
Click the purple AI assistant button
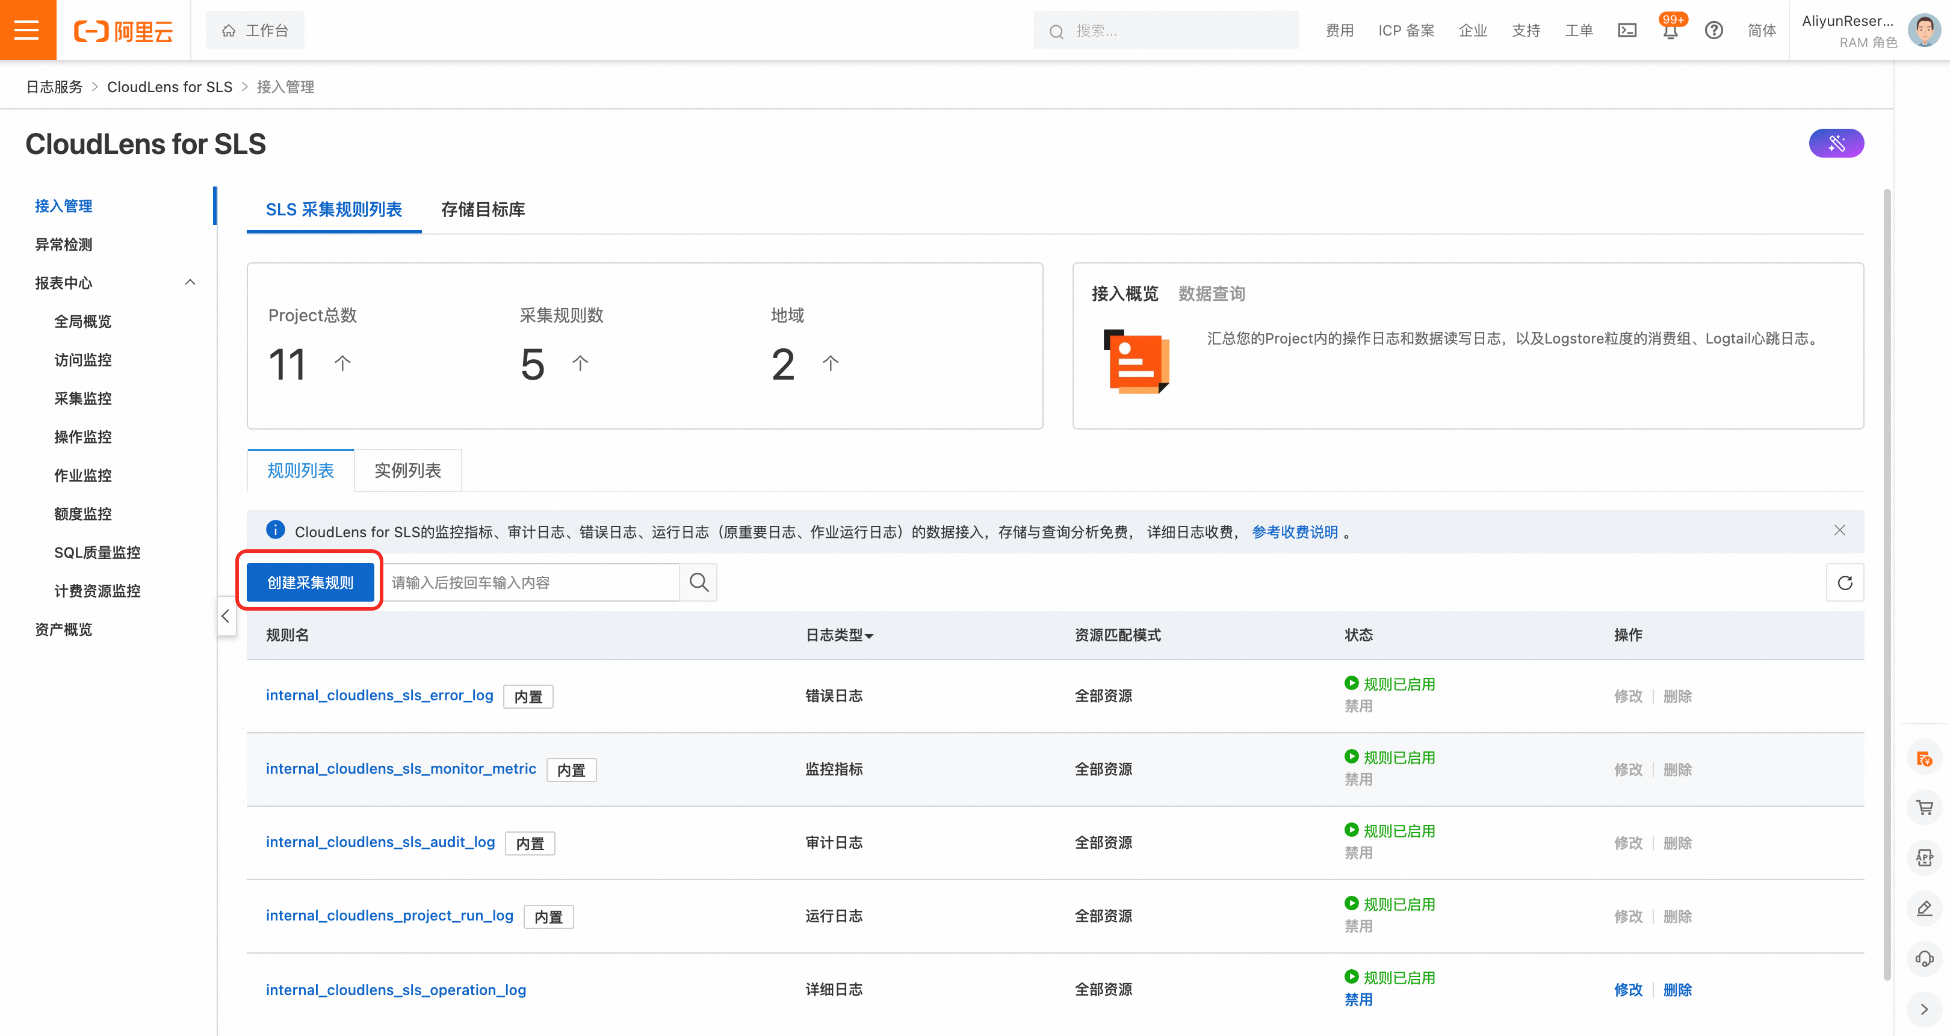1836,143
